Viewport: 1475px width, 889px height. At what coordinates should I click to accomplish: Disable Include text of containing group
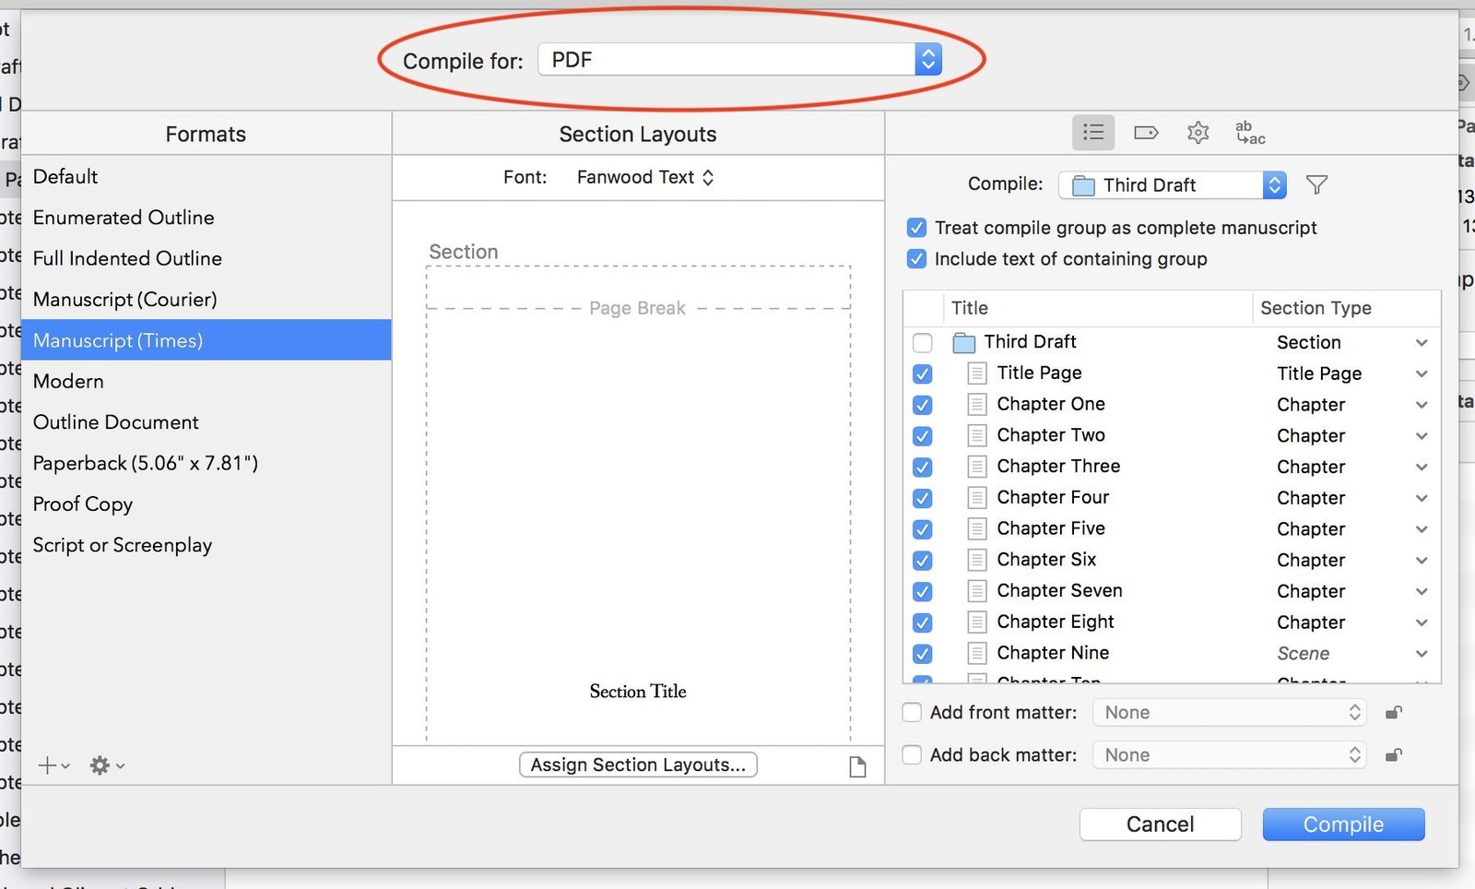[x=915, y=259]
